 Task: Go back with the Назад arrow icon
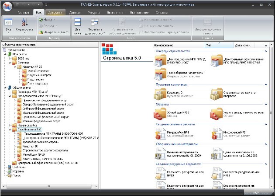[41, 20]
